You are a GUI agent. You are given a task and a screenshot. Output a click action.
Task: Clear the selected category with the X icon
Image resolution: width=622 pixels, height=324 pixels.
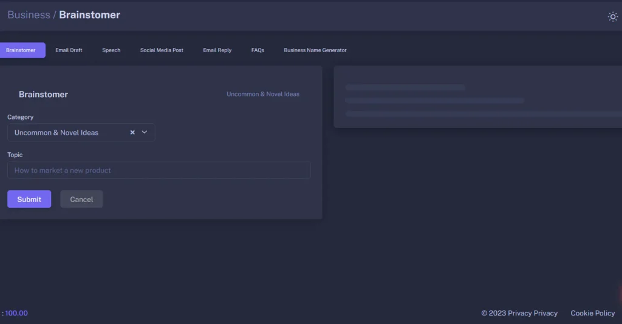[132, 132]
